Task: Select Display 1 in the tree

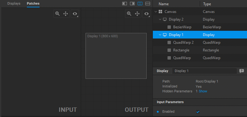Action: point(176,35)
